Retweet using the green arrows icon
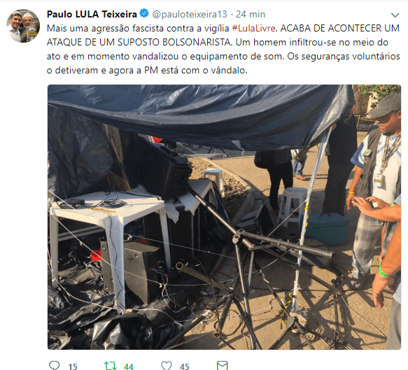This screenshot has height=370, width=408. click(110, 366)
